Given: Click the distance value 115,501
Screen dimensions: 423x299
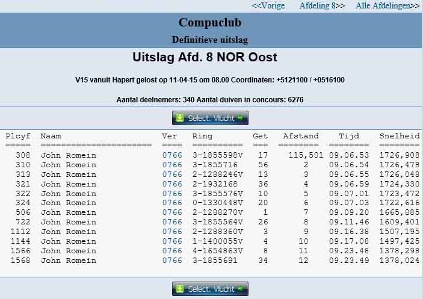Looking at the screenshot, I should [x=306, y=155].
